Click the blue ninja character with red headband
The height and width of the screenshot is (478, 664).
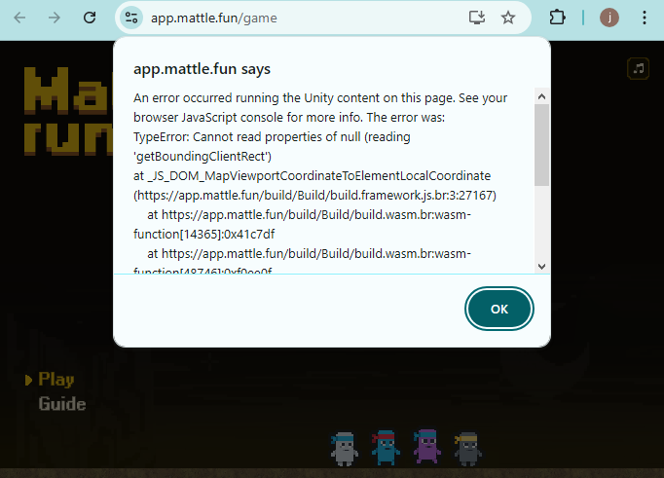point(386,448)
